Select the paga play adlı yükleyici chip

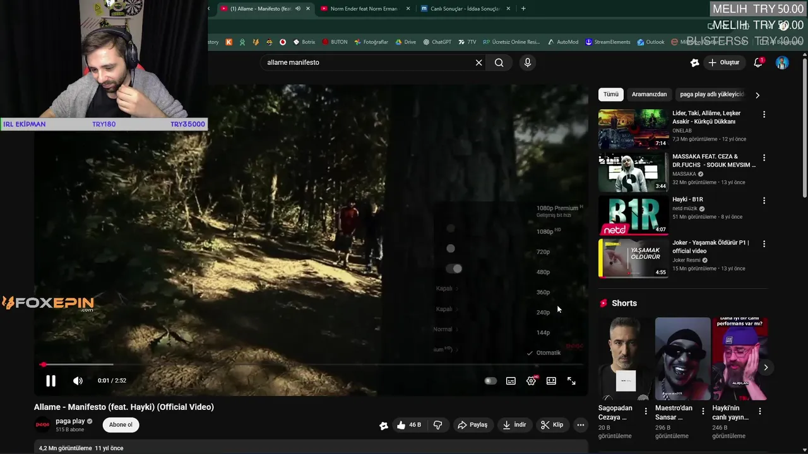[x=712, y=94]
